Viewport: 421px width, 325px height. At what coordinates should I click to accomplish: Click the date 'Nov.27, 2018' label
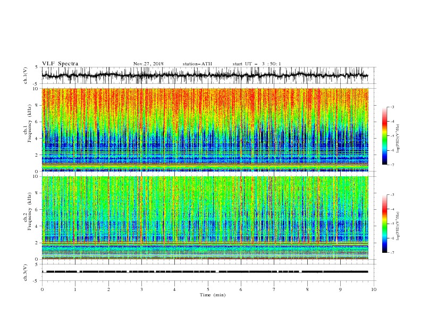(148, 64)
